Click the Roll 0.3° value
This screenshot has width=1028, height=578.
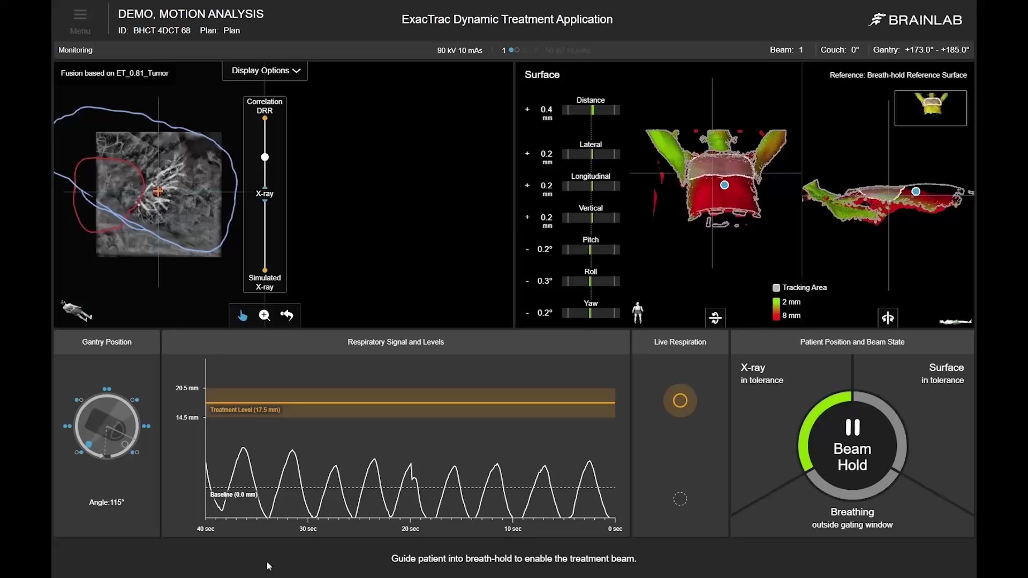coord(545,281)
